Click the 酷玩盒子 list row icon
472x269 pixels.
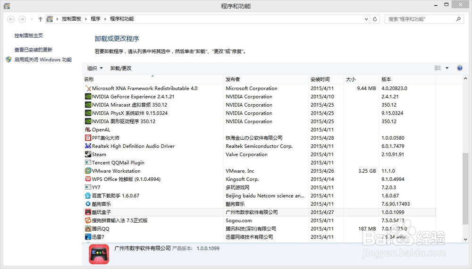(88, 212)
